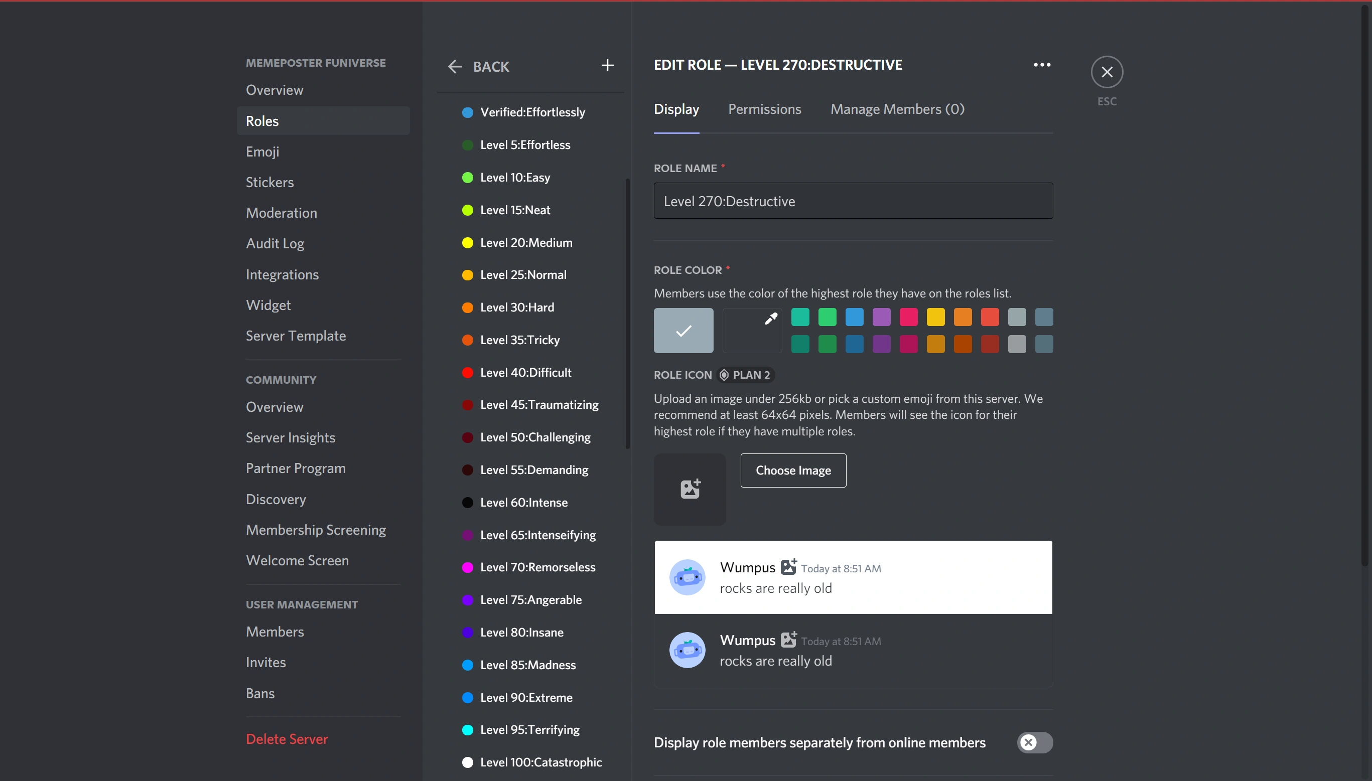Open the Verified:Effortlessly role
Viewport: 1372px width, 781px height.
click(x=532, y=111)
